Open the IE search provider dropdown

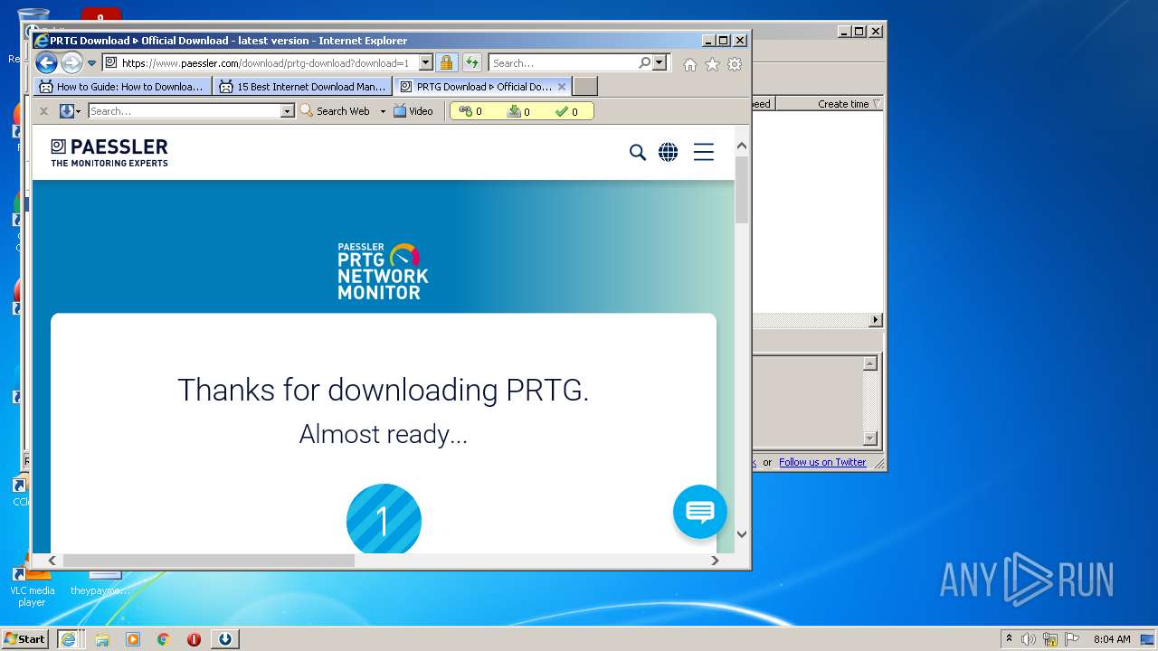tap(660, 63)
